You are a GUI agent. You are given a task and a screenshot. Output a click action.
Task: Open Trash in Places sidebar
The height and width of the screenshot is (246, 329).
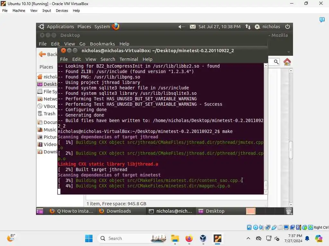(x=47, y=114)
